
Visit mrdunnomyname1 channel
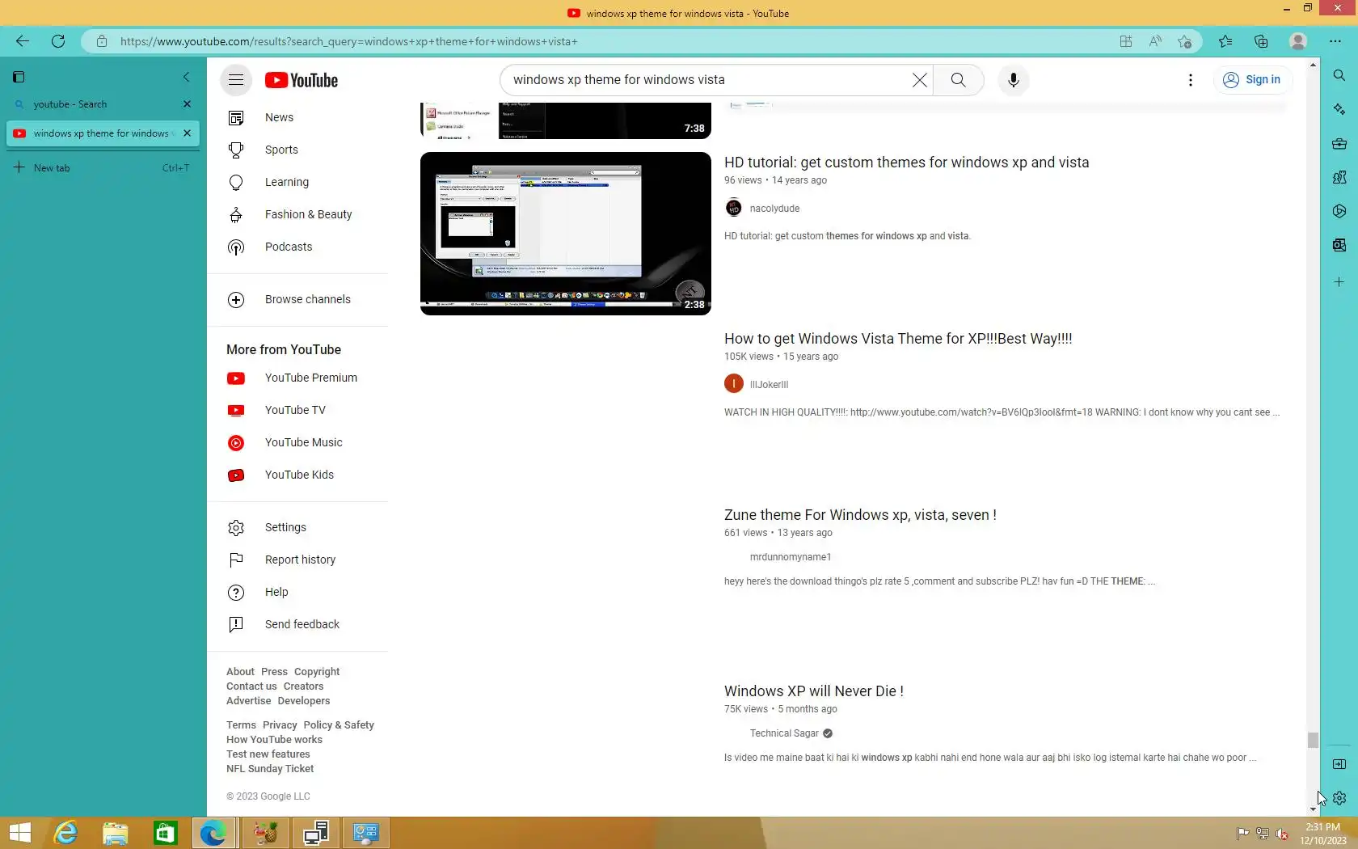point(791,557)
